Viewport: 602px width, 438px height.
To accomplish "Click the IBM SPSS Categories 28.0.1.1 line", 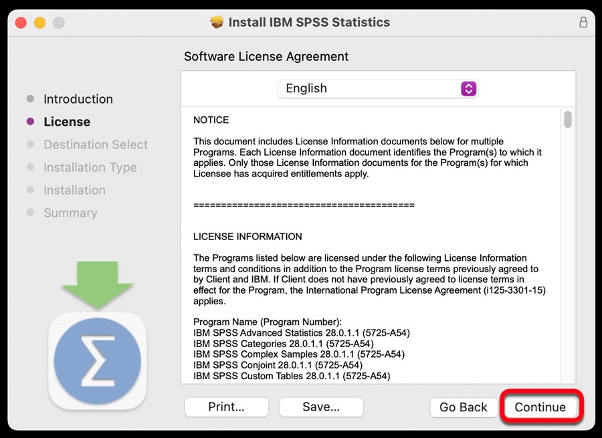I will 284,344.
